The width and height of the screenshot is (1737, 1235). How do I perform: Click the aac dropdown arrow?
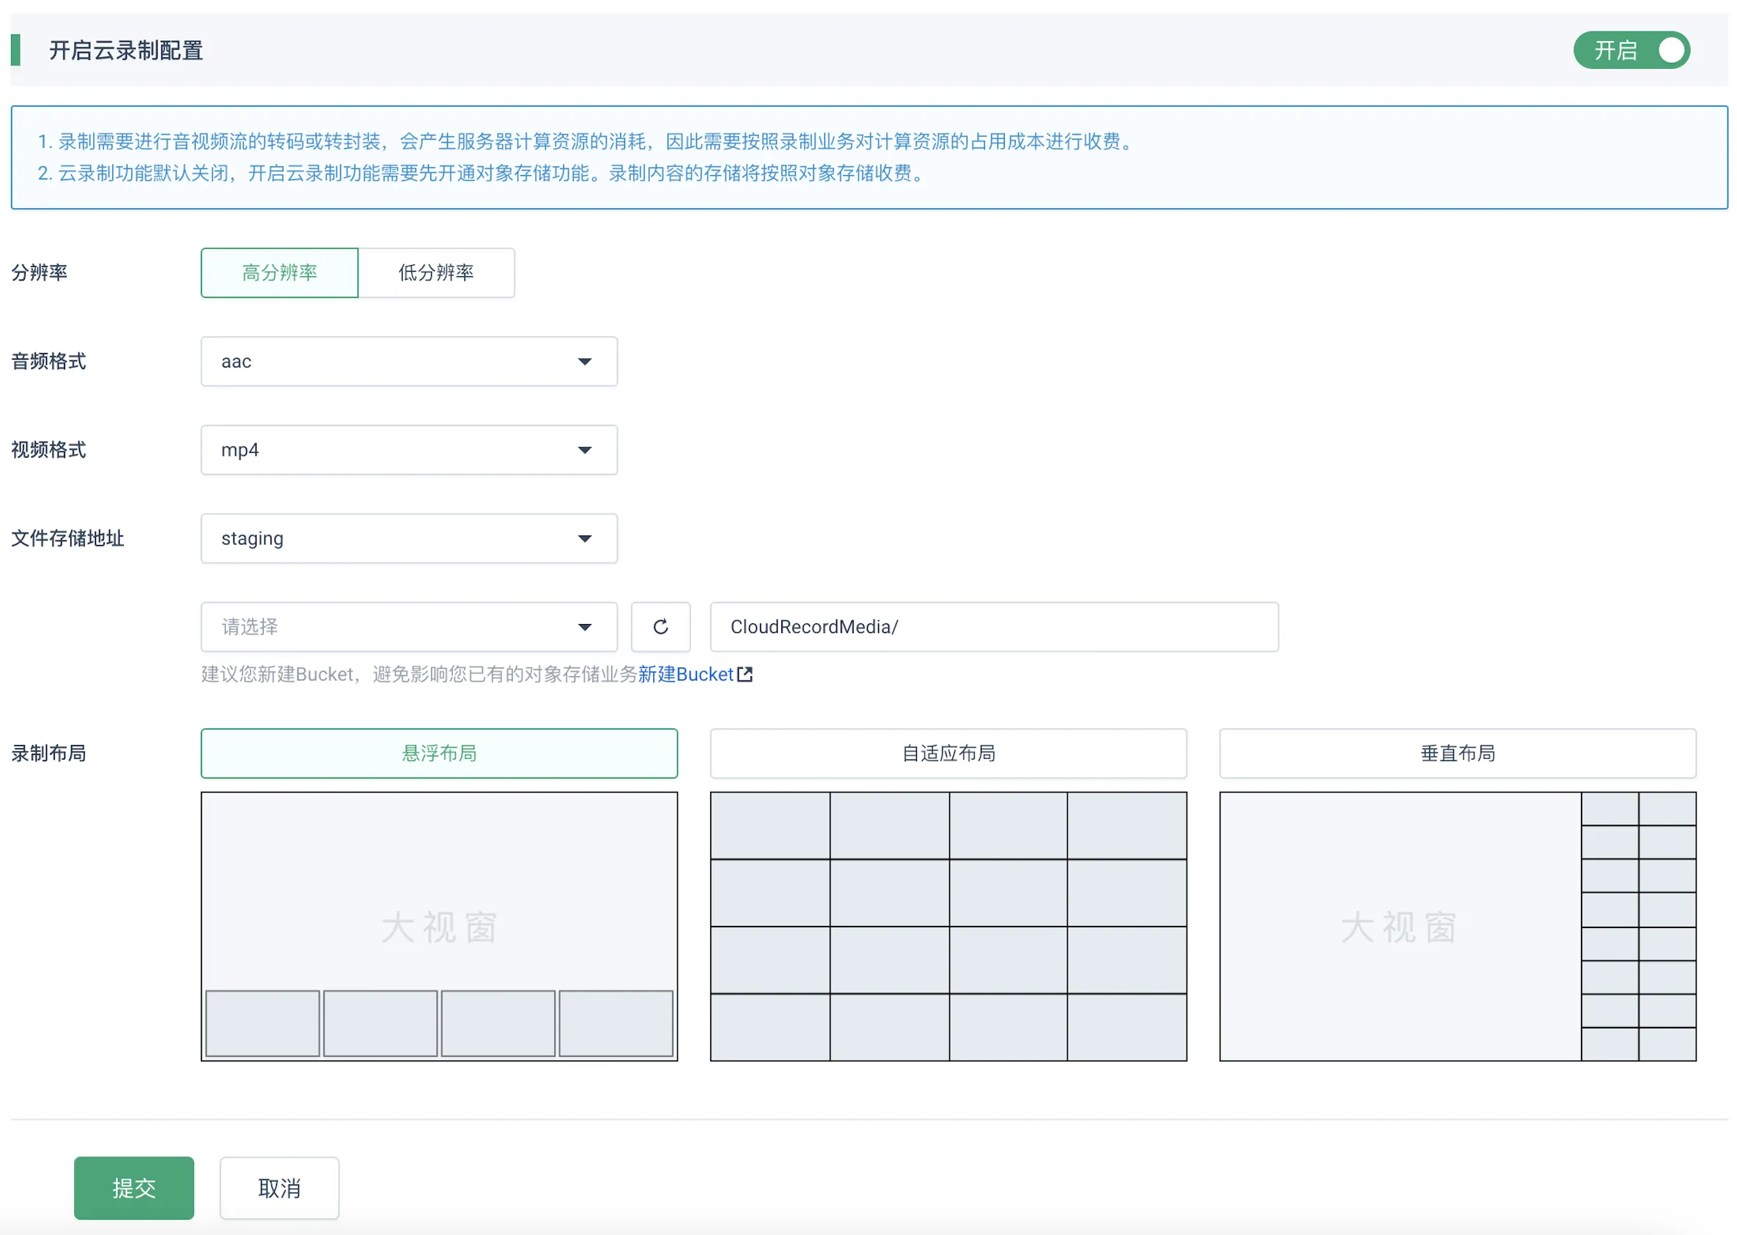(x=584, y=362)
